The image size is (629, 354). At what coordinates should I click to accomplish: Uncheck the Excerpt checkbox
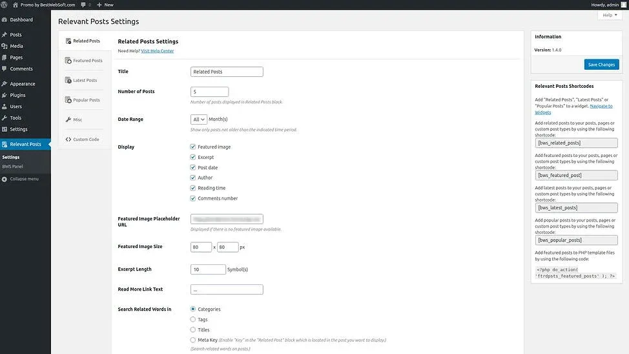pos(193,158)
